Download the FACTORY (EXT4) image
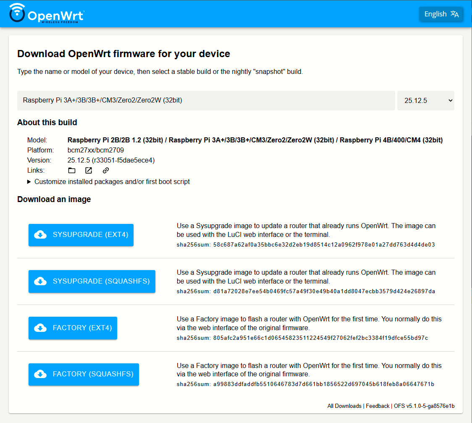This screenshot has width=472, height=423. pos(73,328)
